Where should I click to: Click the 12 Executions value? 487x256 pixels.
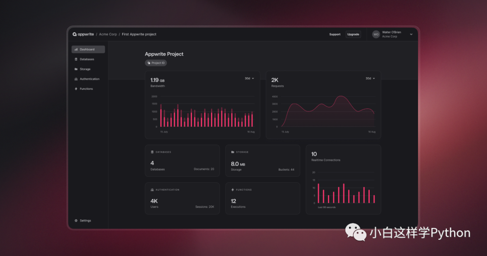coord(234,201)
